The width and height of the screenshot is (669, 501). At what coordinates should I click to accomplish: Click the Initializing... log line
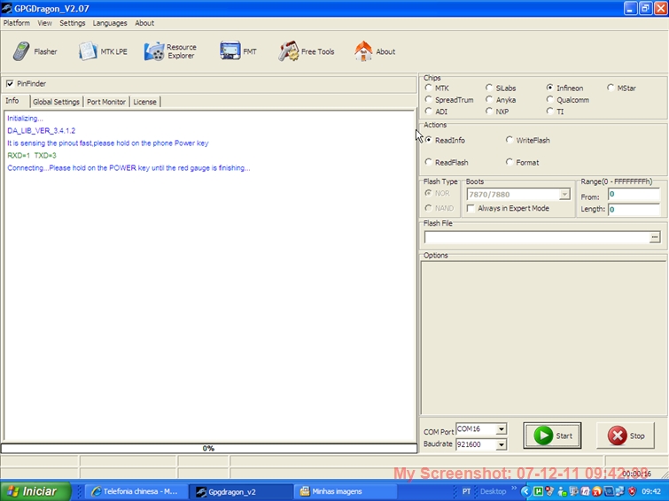coord(25,118)
